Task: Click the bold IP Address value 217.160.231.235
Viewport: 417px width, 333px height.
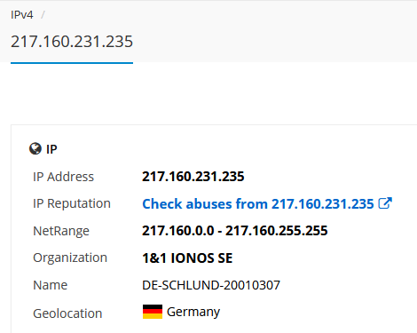Action: [x=193, y=177]
